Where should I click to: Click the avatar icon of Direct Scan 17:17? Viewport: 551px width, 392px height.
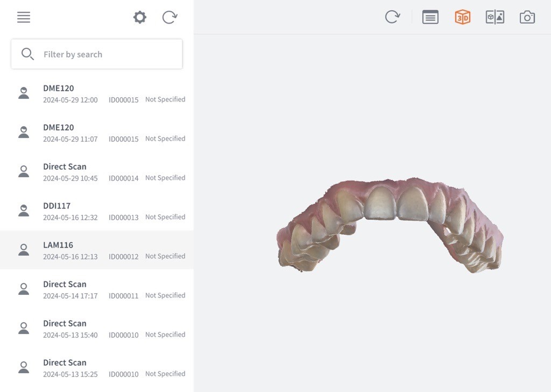[x=24, y=289]
